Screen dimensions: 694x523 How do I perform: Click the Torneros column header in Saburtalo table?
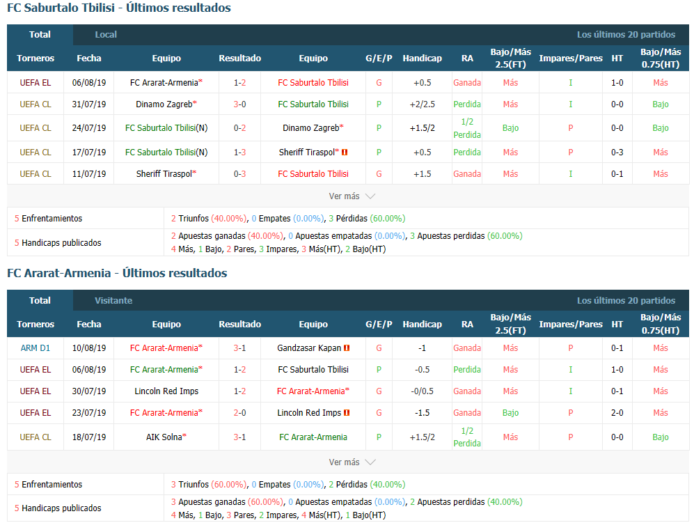point(36,58)
